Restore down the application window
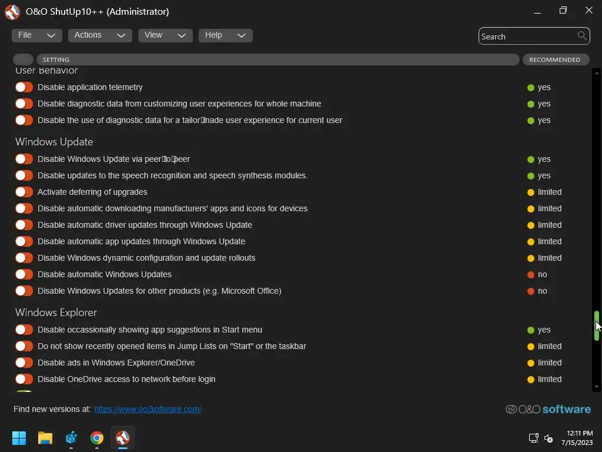The height and width of the screenshot is (452, 602). (x=563, y=11)
